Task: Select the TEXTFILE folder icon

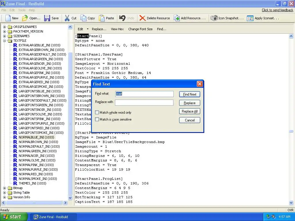Action: click(x=10, y=41)
